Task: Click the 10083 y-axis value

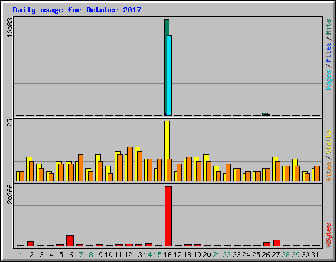Action: tap(10, 28)
